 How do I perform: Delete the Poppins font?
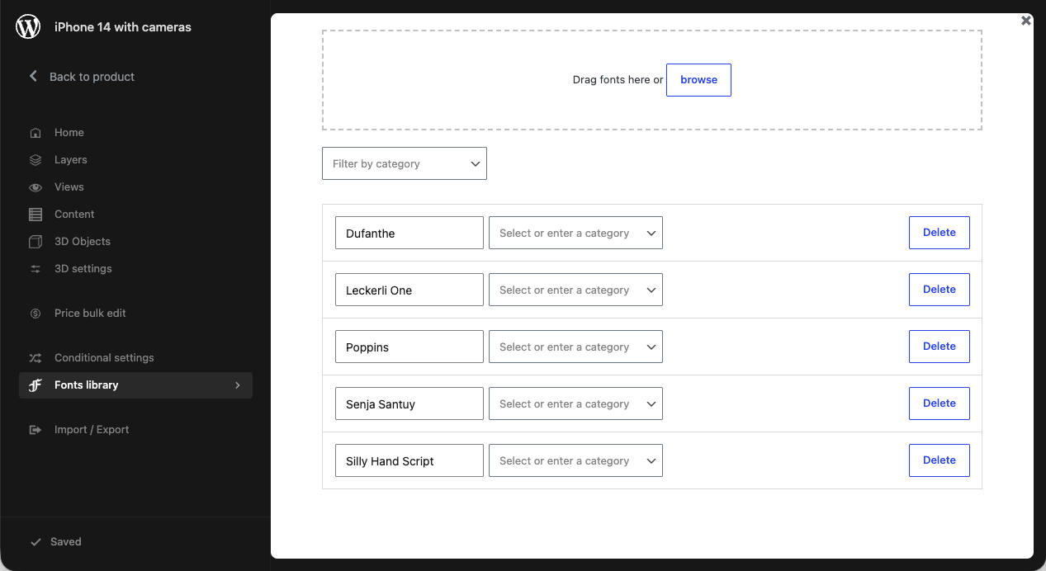point(940,347)
